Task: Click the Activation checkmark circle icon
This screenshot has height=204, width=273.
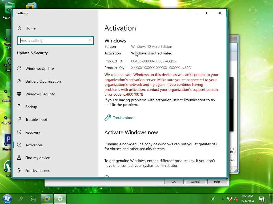Action: (x=19, y=145)
